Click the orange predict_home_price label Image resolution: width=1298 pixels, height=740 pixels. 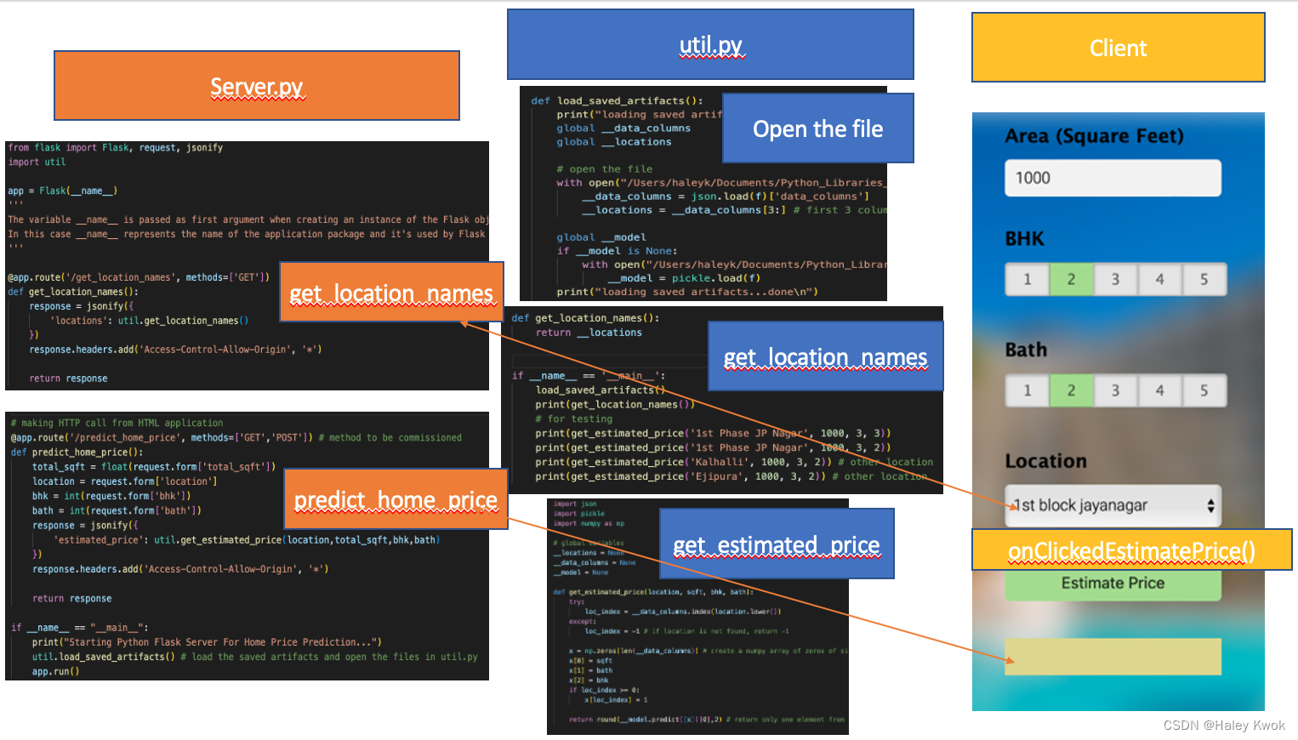(x=396, y=498)
